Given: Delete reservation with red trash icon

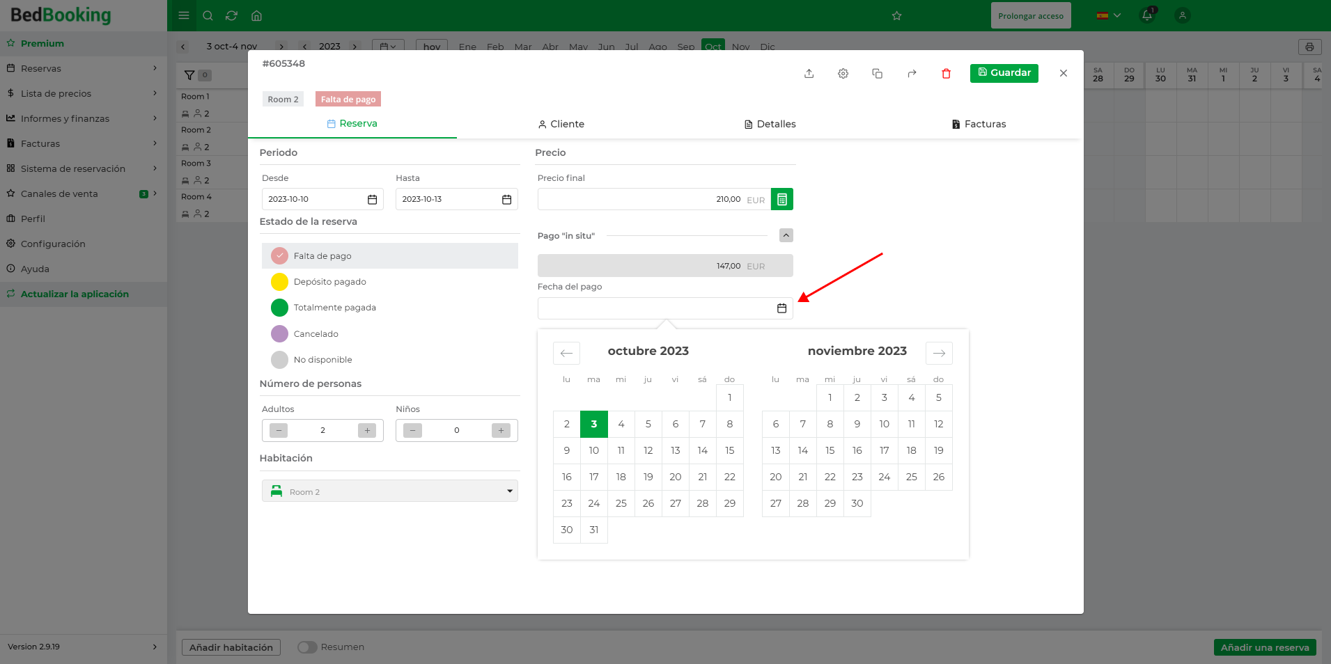Looking at the screenshot, I should [946, 73].
